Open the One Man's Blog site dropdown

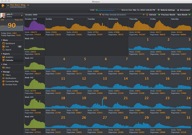pos(8,5)
